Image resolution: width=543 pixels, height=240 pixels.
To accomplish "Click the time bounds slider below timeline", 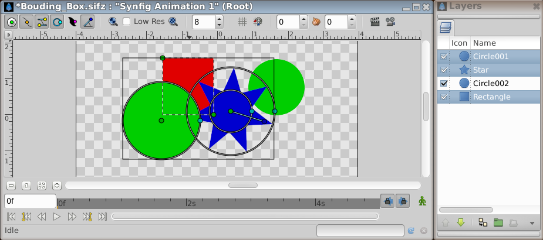I will pos(245,217).
